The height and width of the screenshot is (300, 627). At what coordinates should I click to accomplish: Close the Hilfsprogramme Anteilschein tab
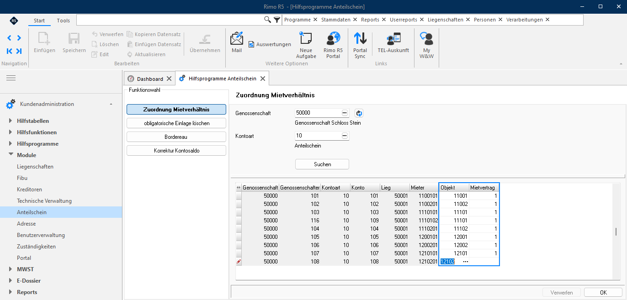click(262, 79)
